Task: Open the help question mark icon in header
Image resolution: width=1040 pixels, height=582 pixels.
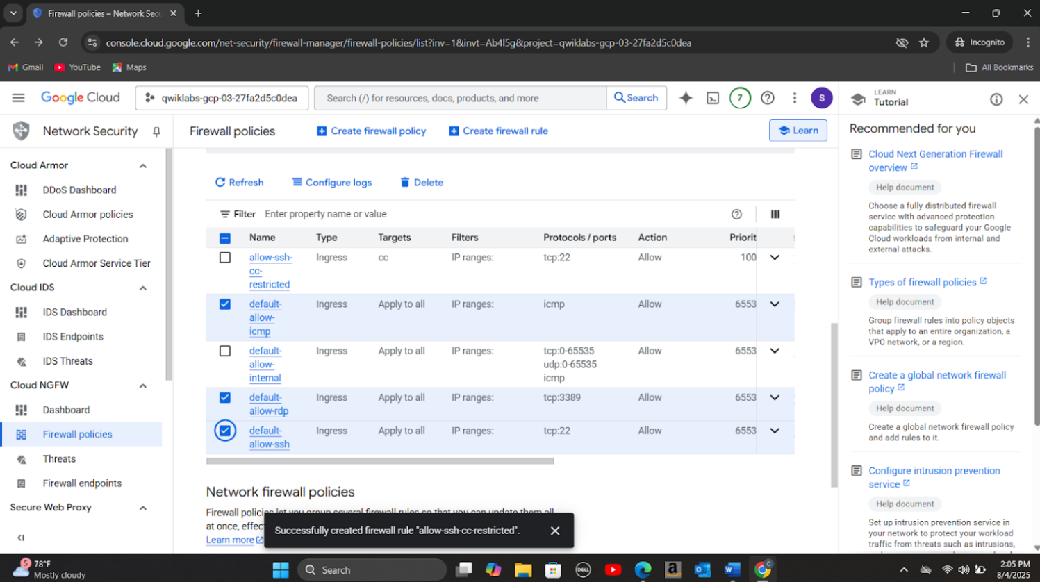Action: click(x=767, y=98)
